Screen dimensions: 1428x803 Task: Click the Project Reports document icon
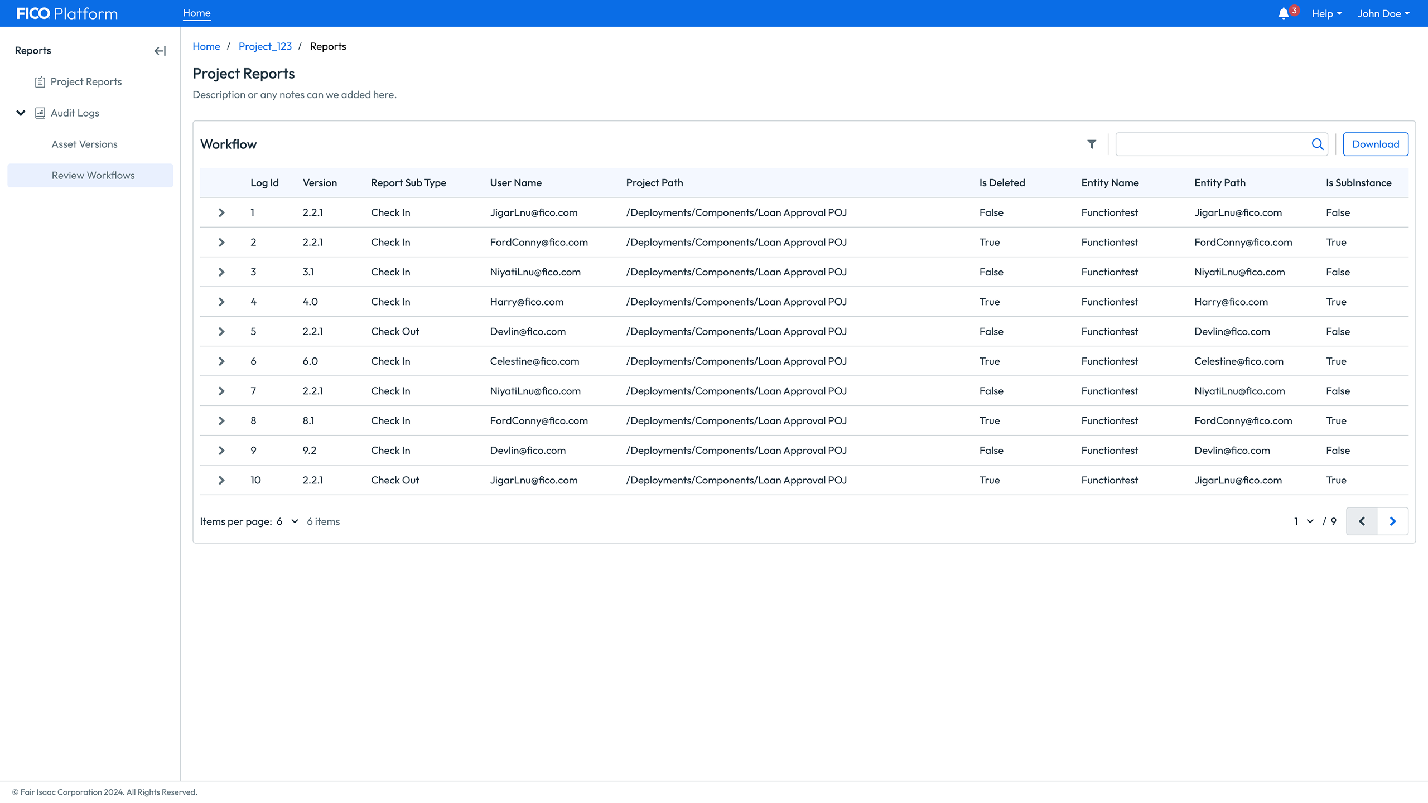40,82
